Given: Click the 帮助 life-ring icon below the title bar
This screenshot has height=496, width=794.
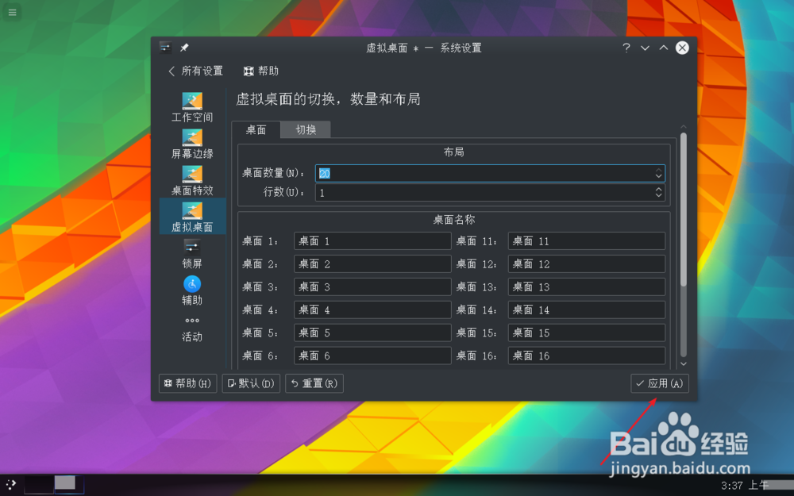Looking at the screenshot, I should [x=250, y=71].
